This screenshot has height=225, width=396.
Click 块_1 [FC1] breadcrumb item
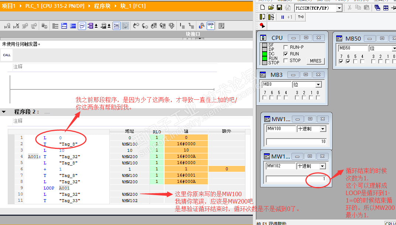[x=133, y=6]
